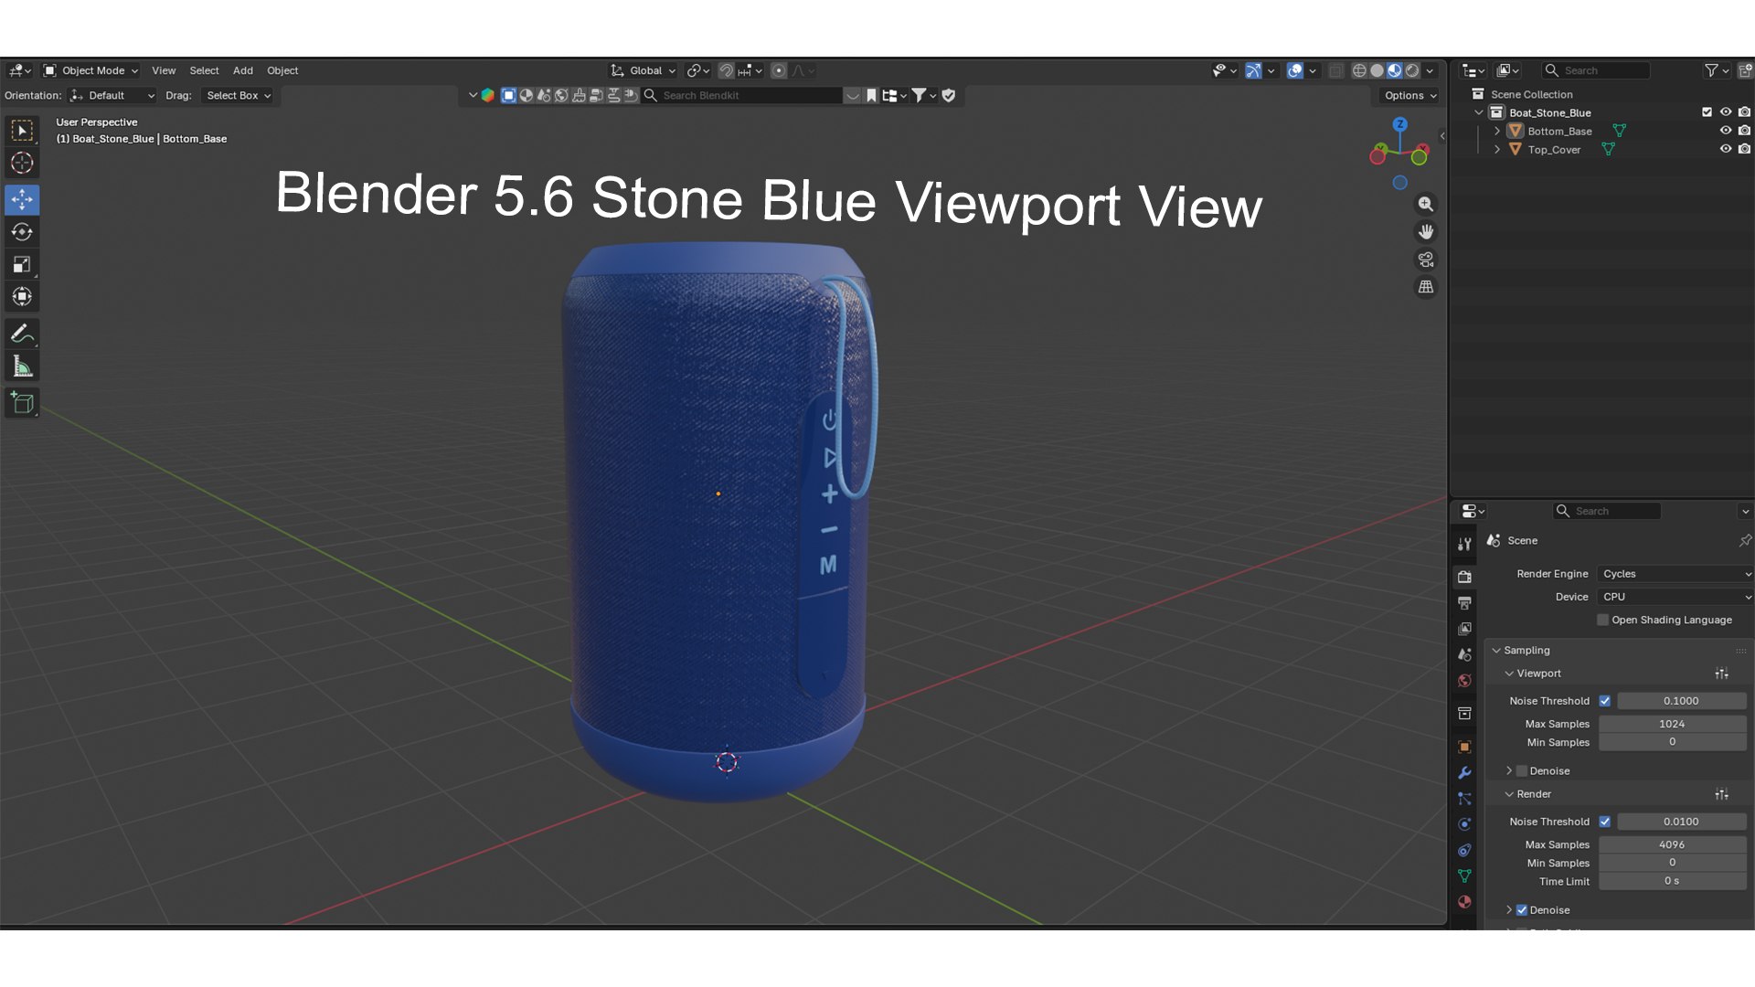1755x987 pixels.
Task: Open the Add menu
Action: (x=243, y=70)
